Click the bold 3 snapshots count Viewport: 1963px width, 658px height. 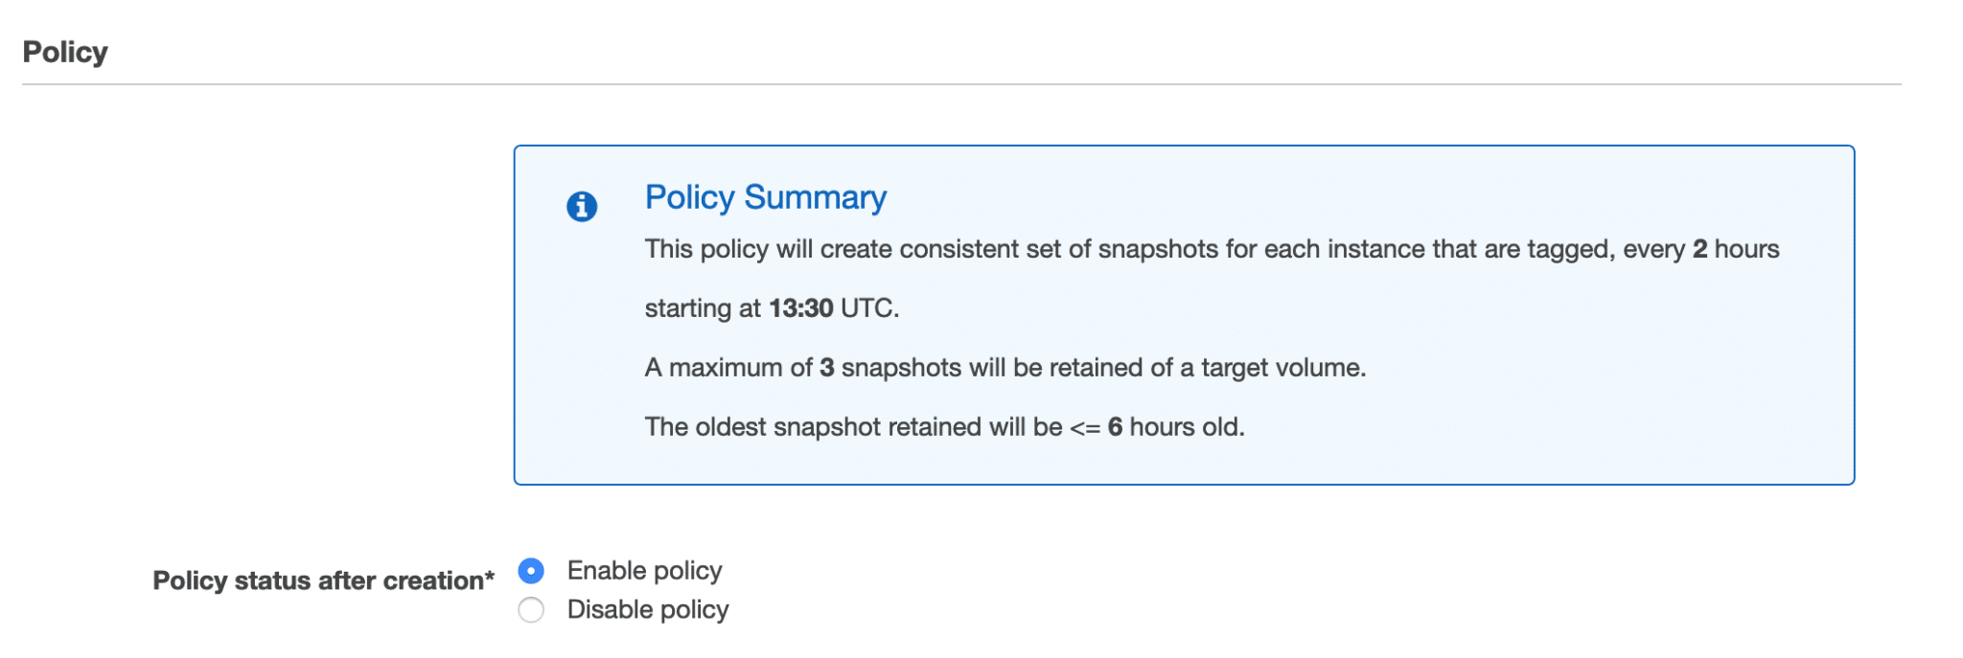[x=826, y=368]
